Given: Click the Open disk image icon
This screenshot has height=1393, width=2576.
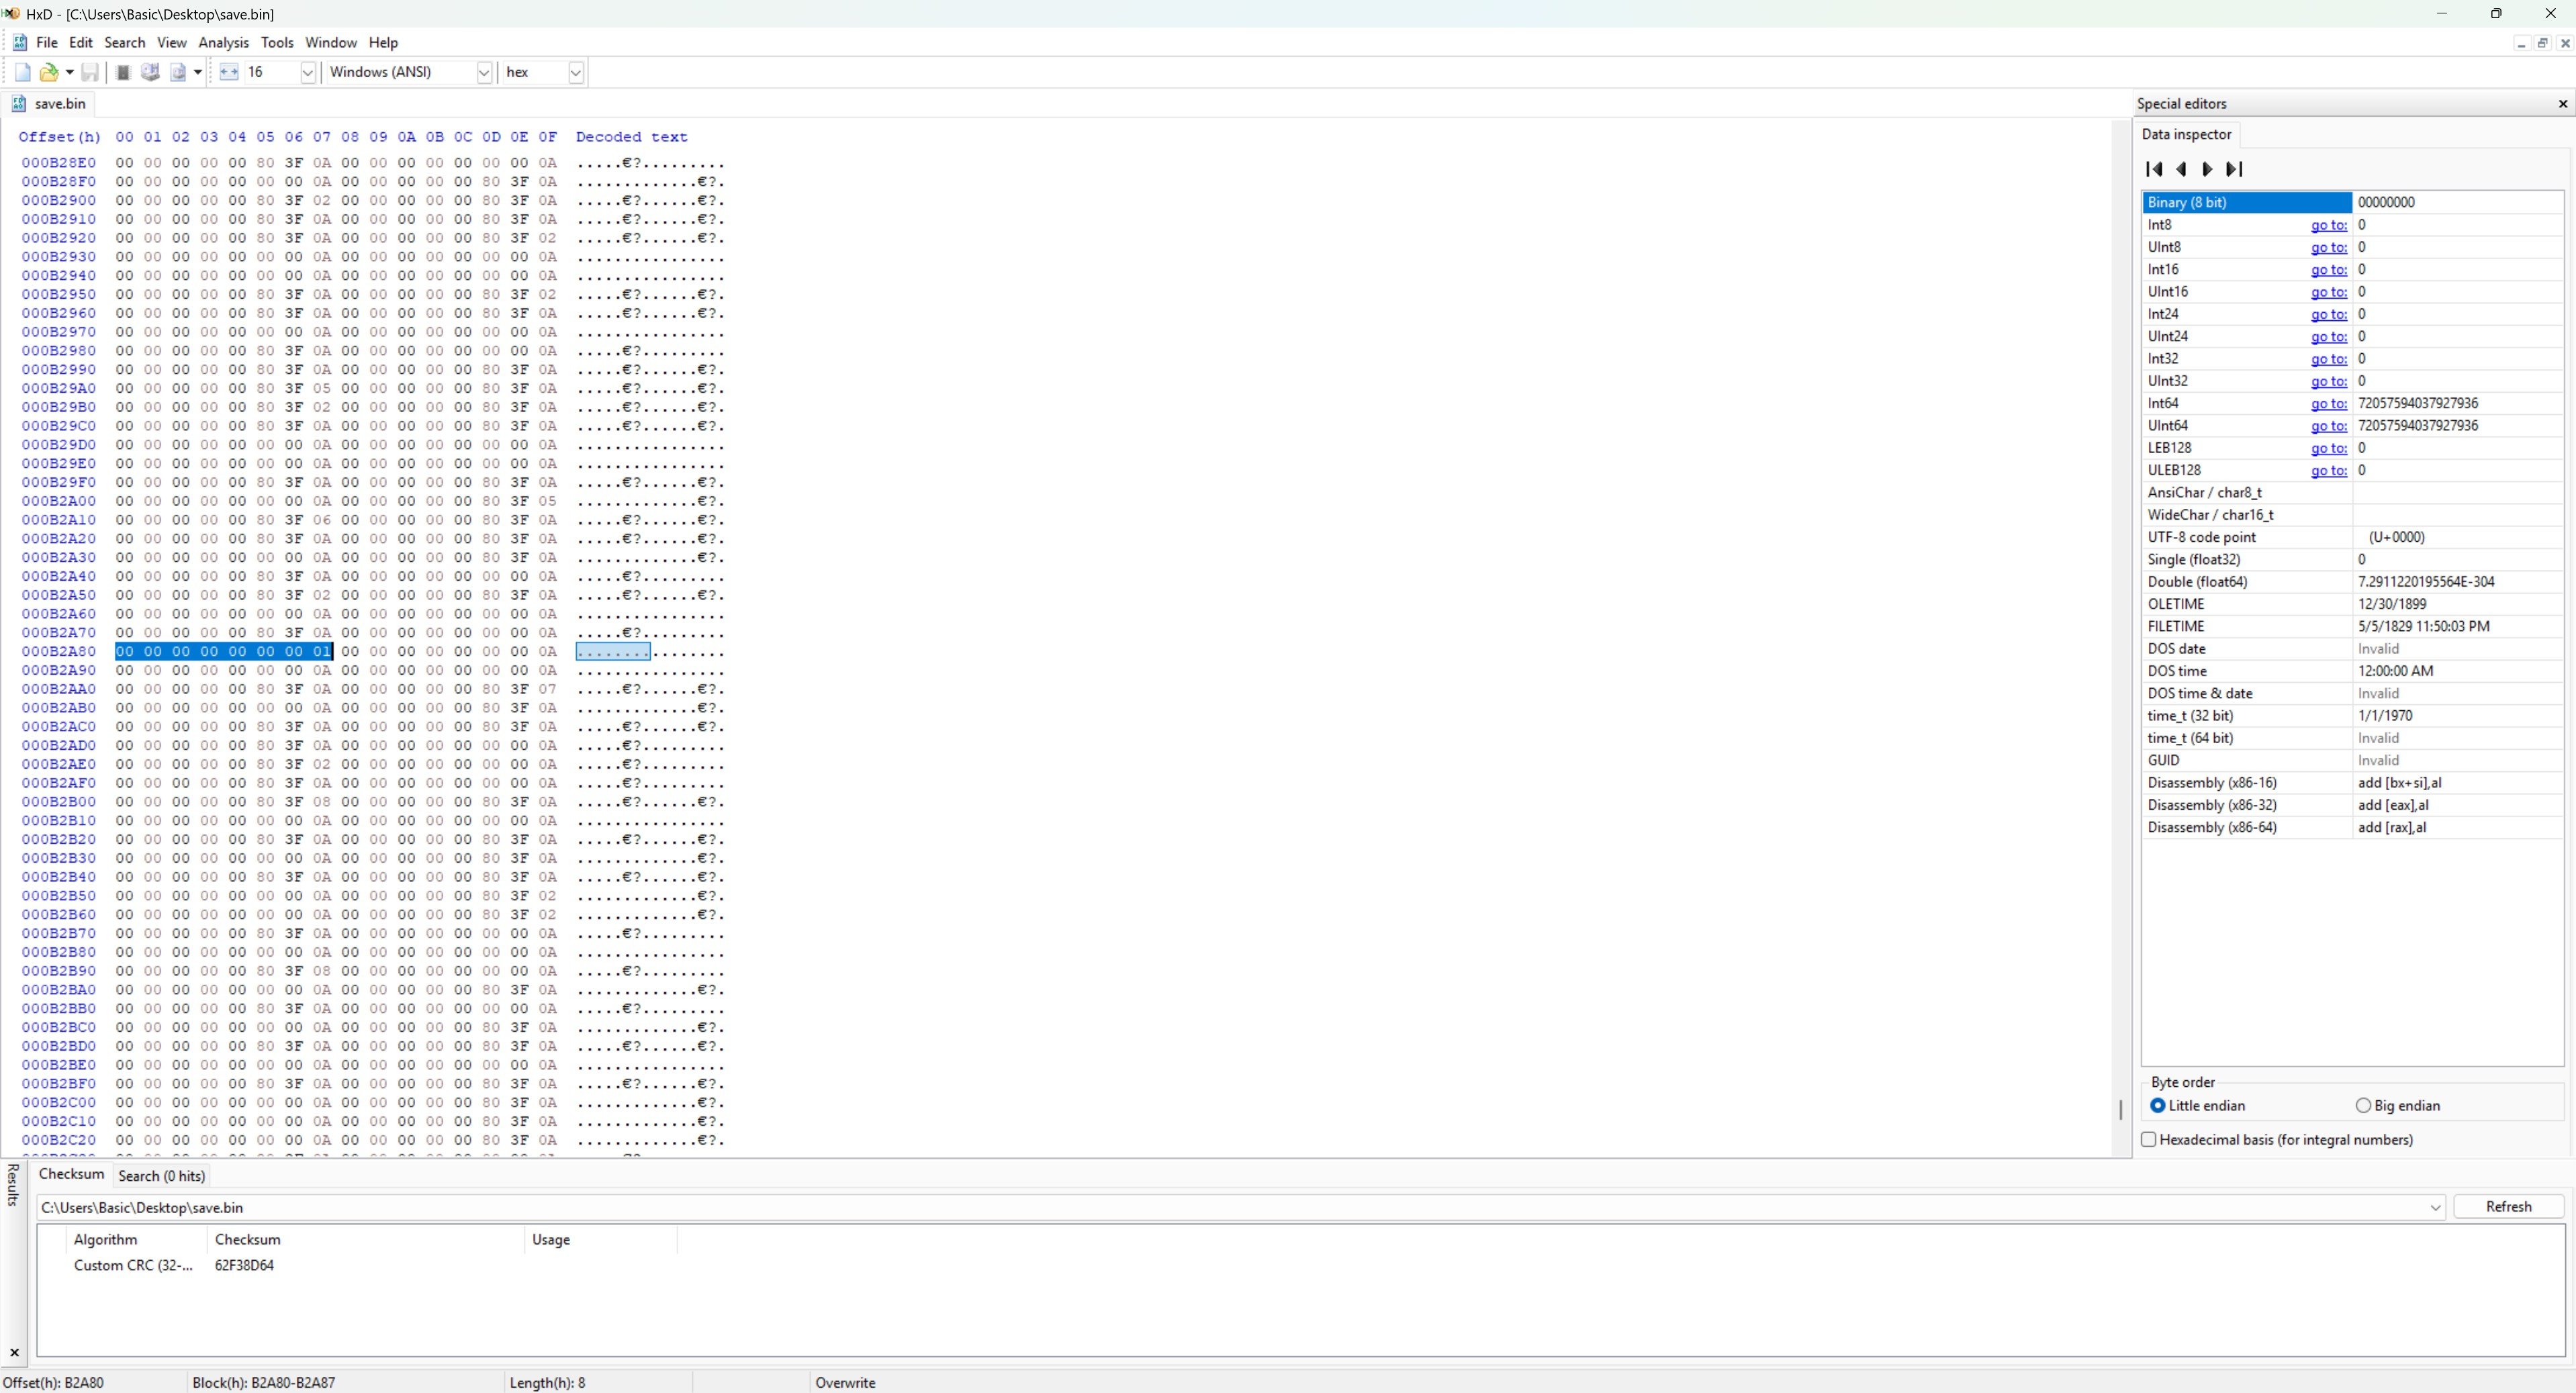Looking at the screenshot, I should click(178, 72).
